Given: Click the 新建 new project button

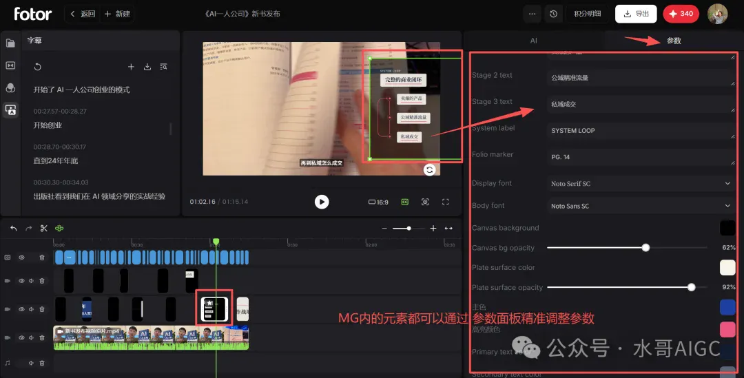Looking at the screenshot, I should pos(117,14).
